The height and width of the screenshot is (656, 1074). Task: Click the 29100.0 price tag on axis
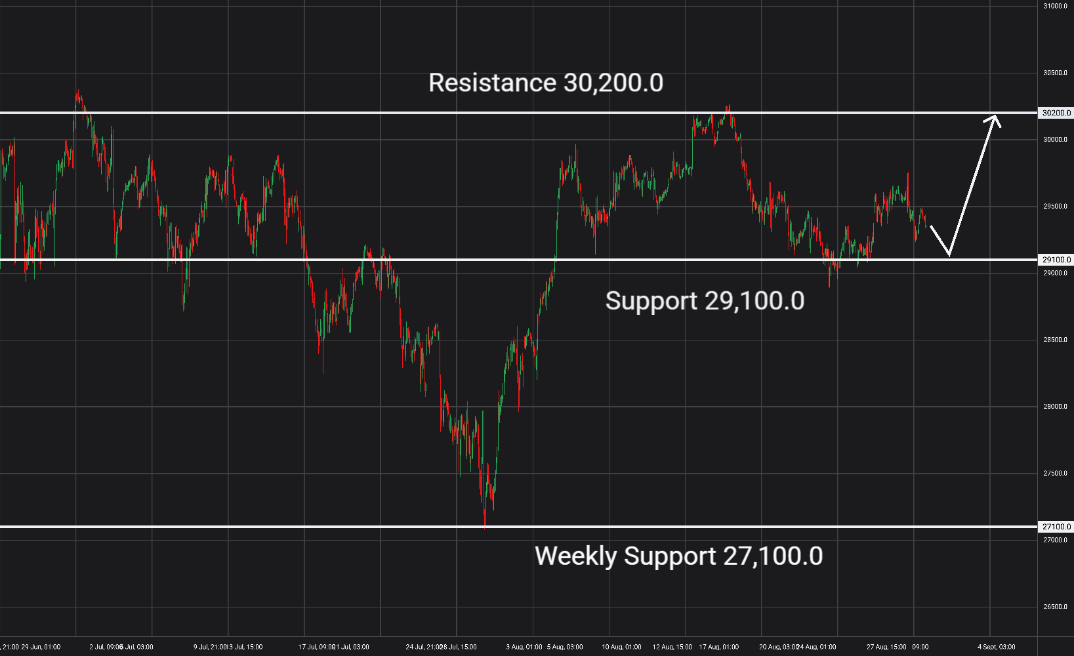[1056, 260]
